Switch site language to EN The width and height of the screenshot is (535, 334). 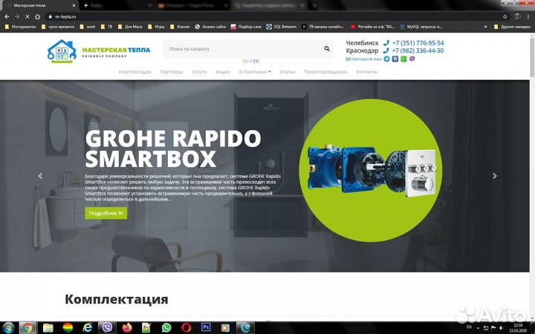[x=256, y=61]
